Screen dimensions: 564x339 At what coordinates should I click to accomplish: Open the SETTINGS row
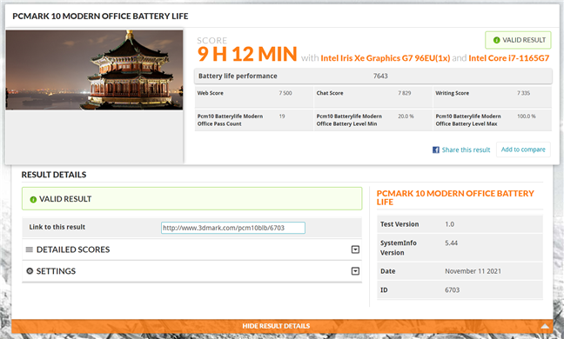pyautogui.click(x=191, y=271)
